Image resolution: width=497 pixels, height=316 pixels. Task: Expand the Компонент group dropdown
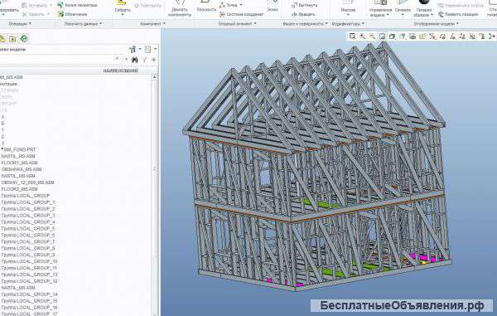152,24
